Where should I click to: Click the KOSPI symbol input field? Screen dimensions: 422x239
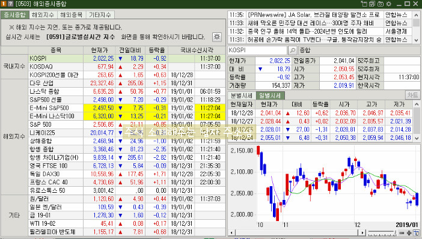click(257, 50)
